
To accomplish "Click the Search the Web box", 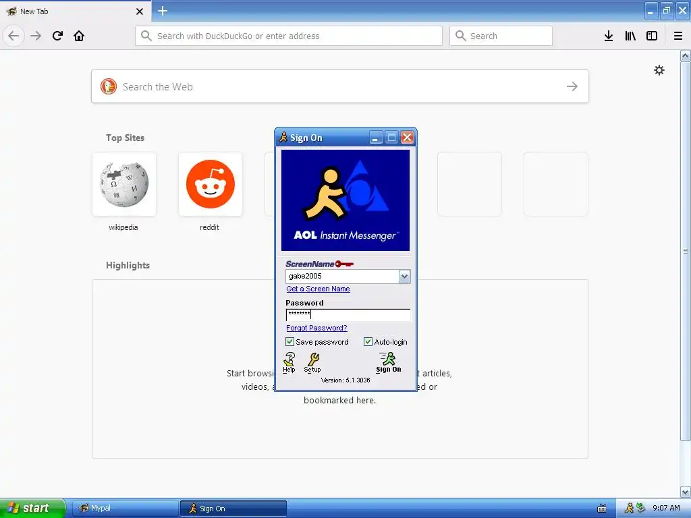I will point(340,86).
